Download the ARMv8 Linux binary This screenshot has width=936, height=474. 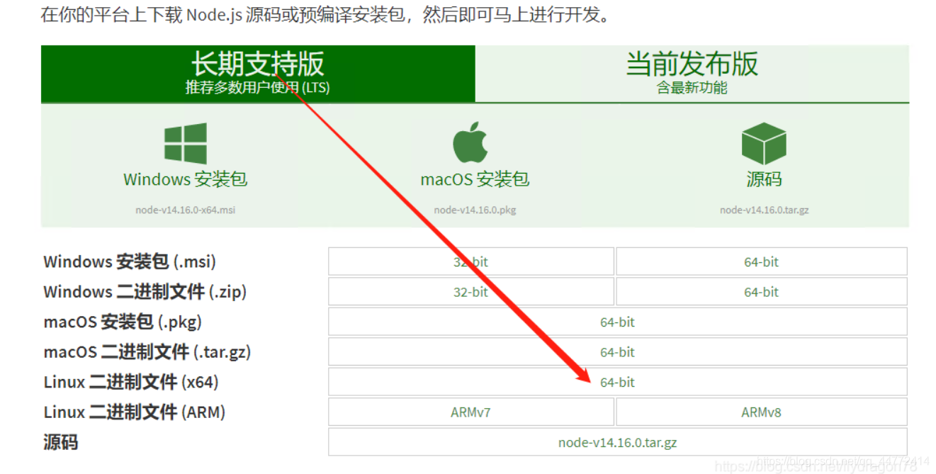(762, 412)
